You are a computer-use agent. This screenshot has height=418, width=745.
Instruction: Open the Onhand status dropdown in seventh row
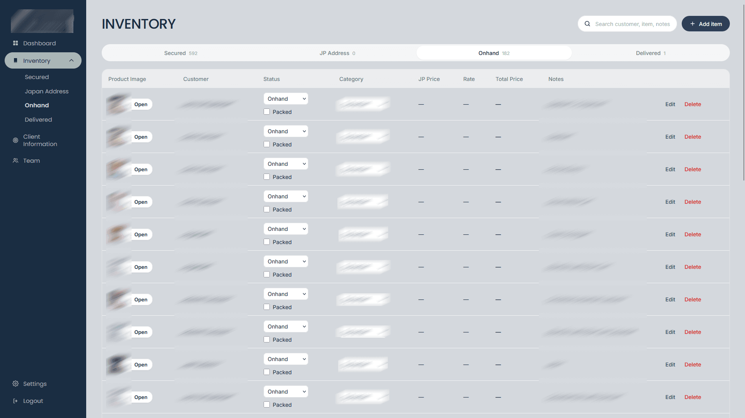click(286, 294)
